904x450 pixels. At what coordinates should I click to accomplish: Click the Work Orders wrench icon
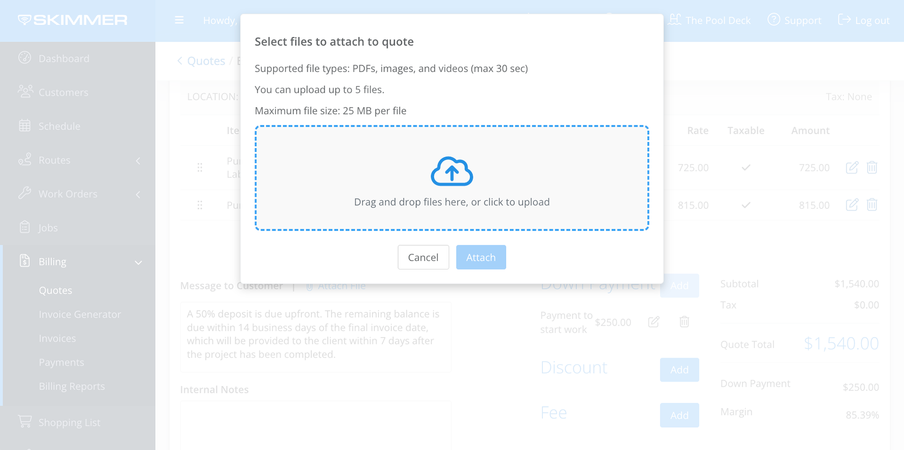pos(25,193)
